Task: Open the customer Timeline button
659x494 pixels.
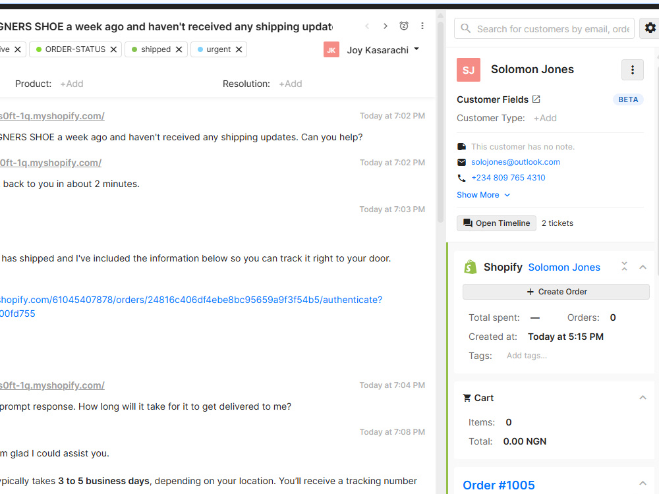Action: pyautogui.click(x=496, y=223)
